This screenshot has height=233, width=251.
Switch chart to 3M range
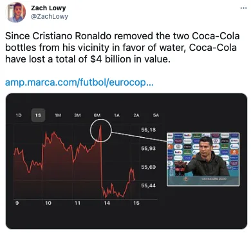77,115
